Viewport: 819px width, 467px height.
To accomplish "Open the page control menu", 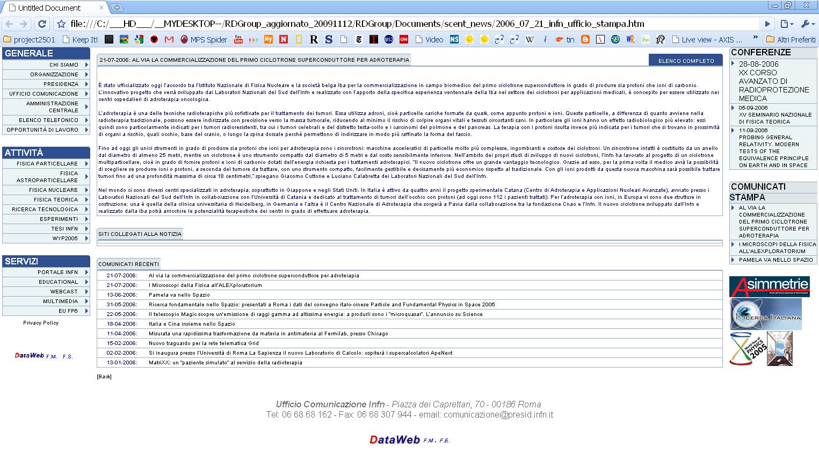I will pyautogui.click(x=786, y=24).
